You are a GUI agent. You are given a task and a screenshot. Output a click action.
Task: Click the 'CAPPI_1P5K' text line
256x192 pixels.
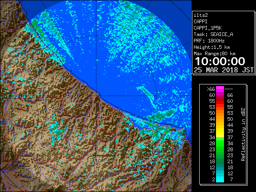pyautogui.click(x=208, y=28)
